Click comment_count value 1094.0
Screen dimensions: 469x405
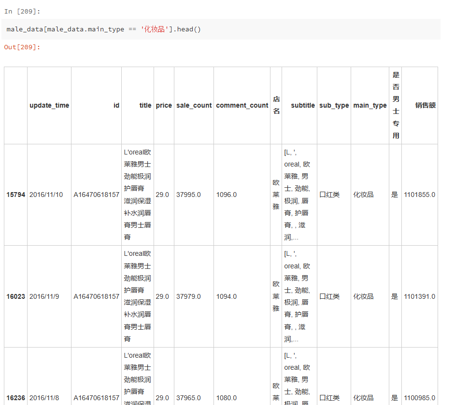[x=227, y=296]
